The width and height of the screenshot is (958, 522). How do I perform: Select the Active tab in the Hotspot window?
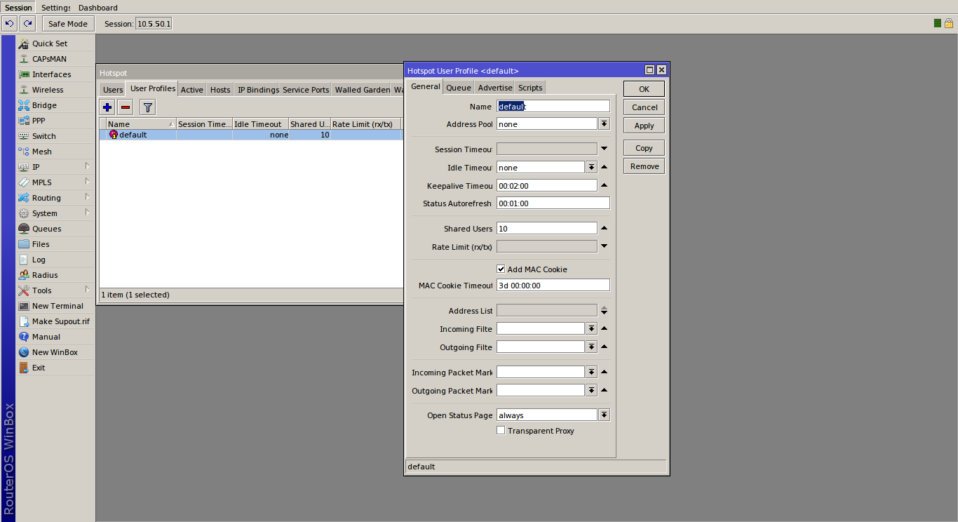click(191, 89)
